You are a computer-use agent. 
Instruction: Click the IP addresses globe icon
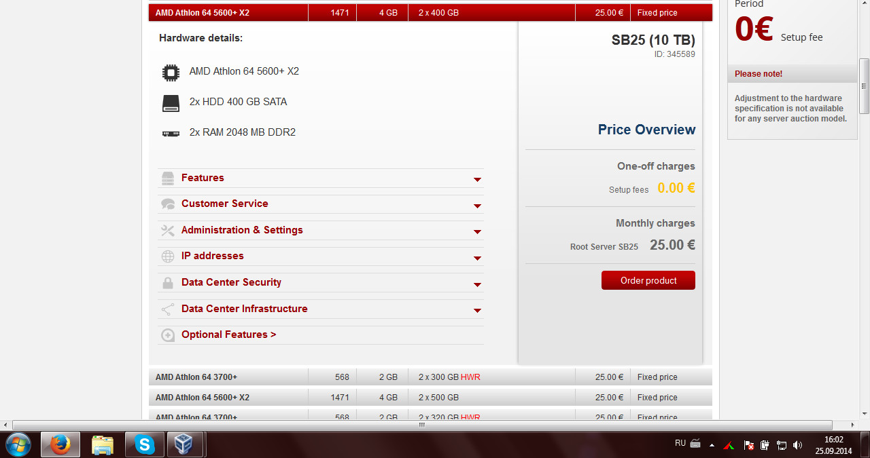pos(167,256)
